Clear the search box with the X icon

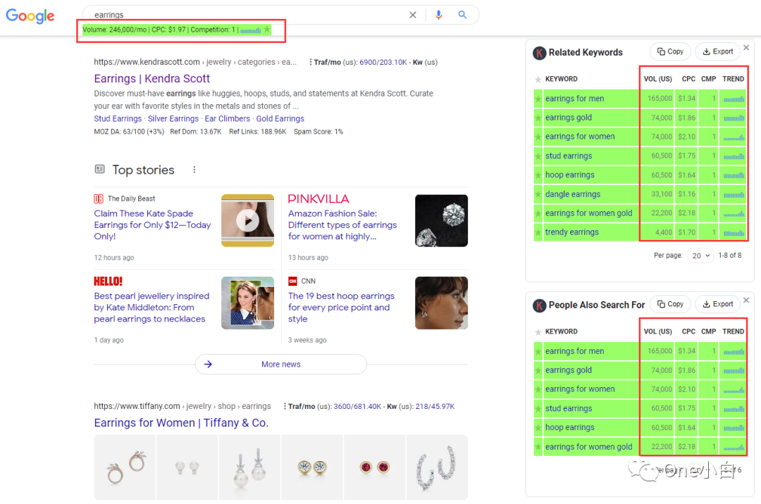click(x=412, y=15)
